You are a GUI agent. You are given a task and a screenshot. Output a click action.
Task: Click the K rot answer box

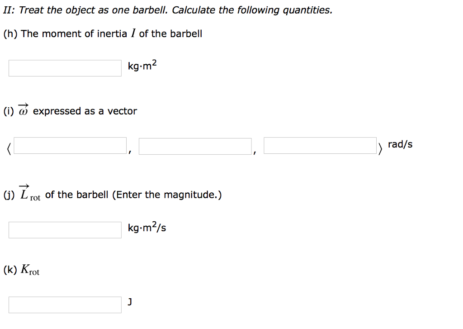pos(64,304)
